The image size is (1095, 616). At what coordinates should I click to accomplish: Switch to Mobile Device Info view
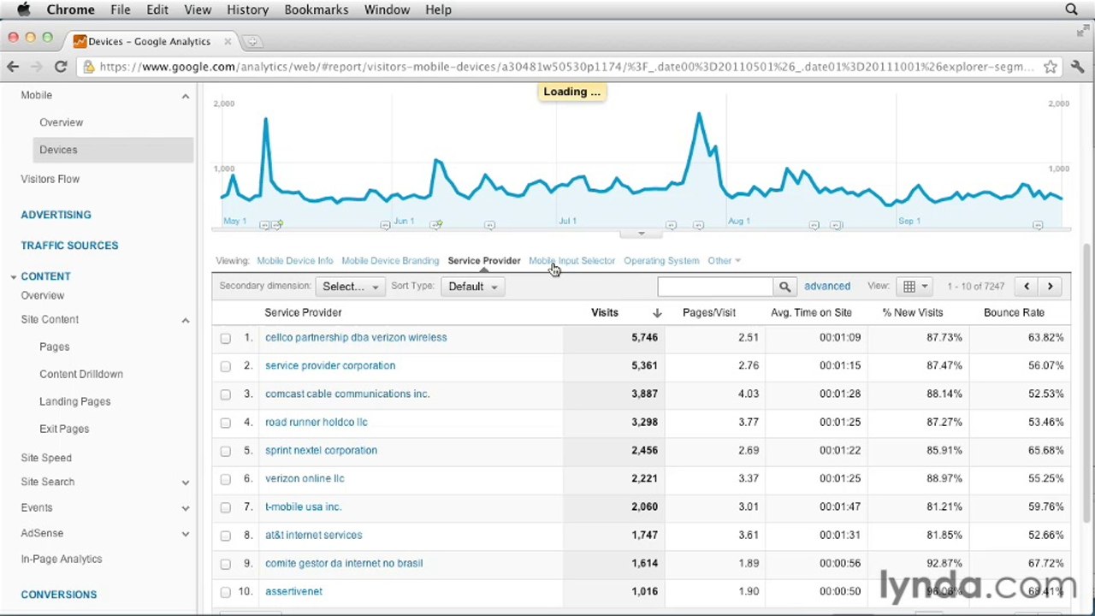tap(294, 261)
